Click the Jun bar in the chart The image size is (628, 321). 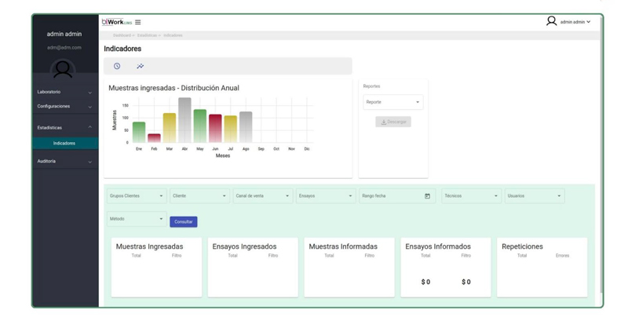point(215,129)
